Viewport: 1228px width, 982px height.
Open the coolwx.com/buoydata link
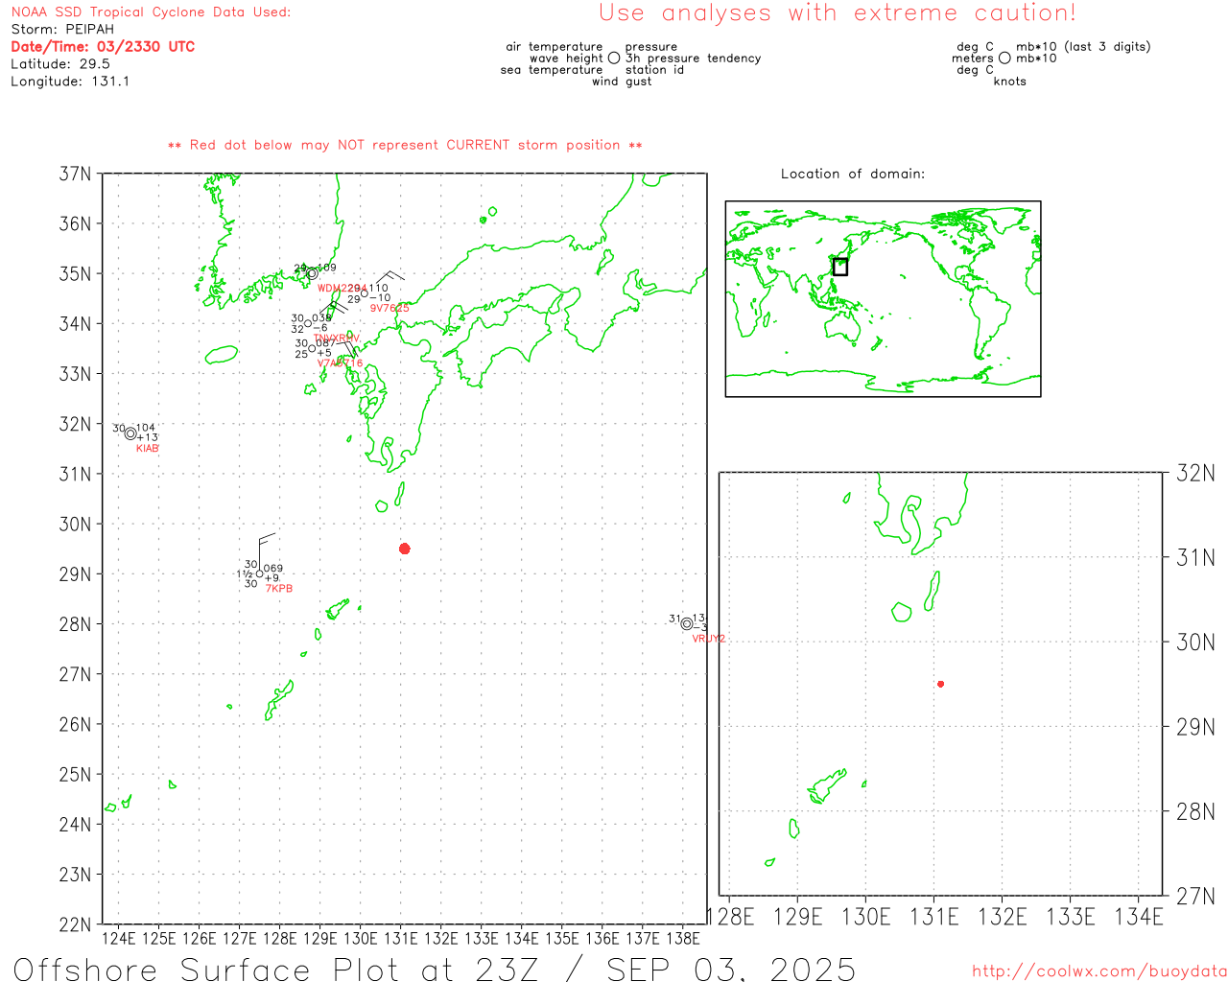pos(1099,971)
